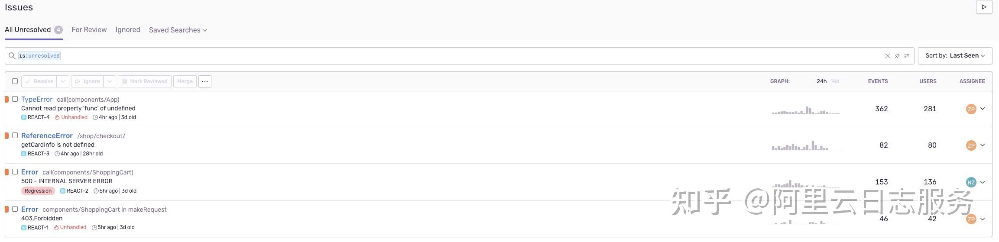Pin the current search query
999x242 pixels.
(x=897, y=56)
